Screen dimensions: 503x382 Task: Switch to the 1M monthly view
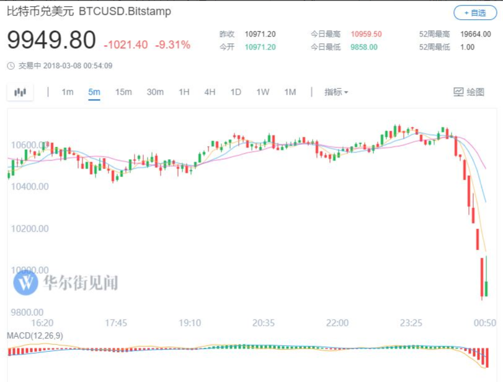click(290, 92)
